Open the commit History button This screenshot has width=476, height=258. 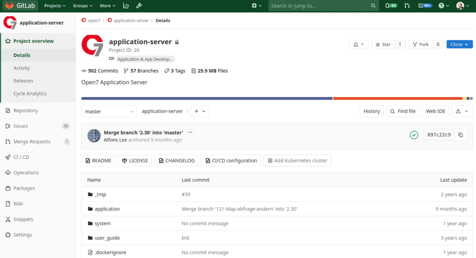[x=372, y=111]
